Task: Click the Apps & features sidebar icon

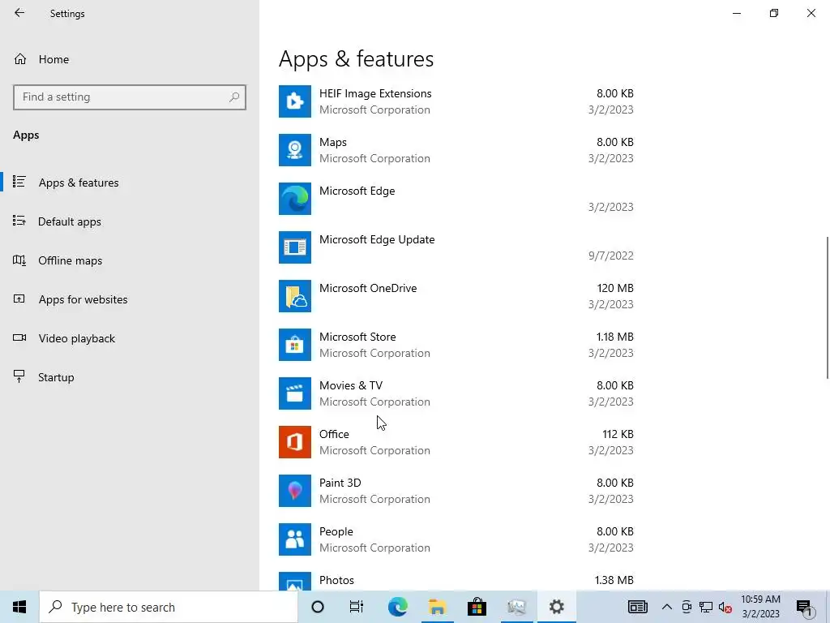Action: pos(19,182)
